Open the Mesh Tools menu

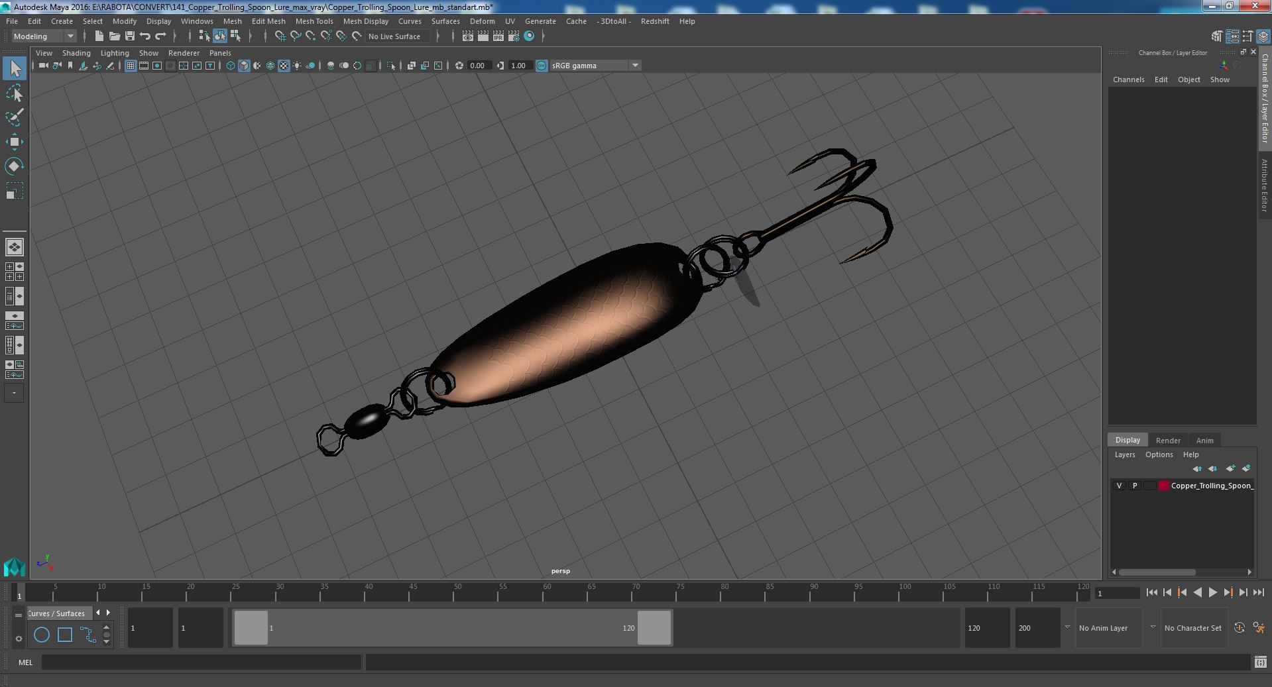pos(314,21)
